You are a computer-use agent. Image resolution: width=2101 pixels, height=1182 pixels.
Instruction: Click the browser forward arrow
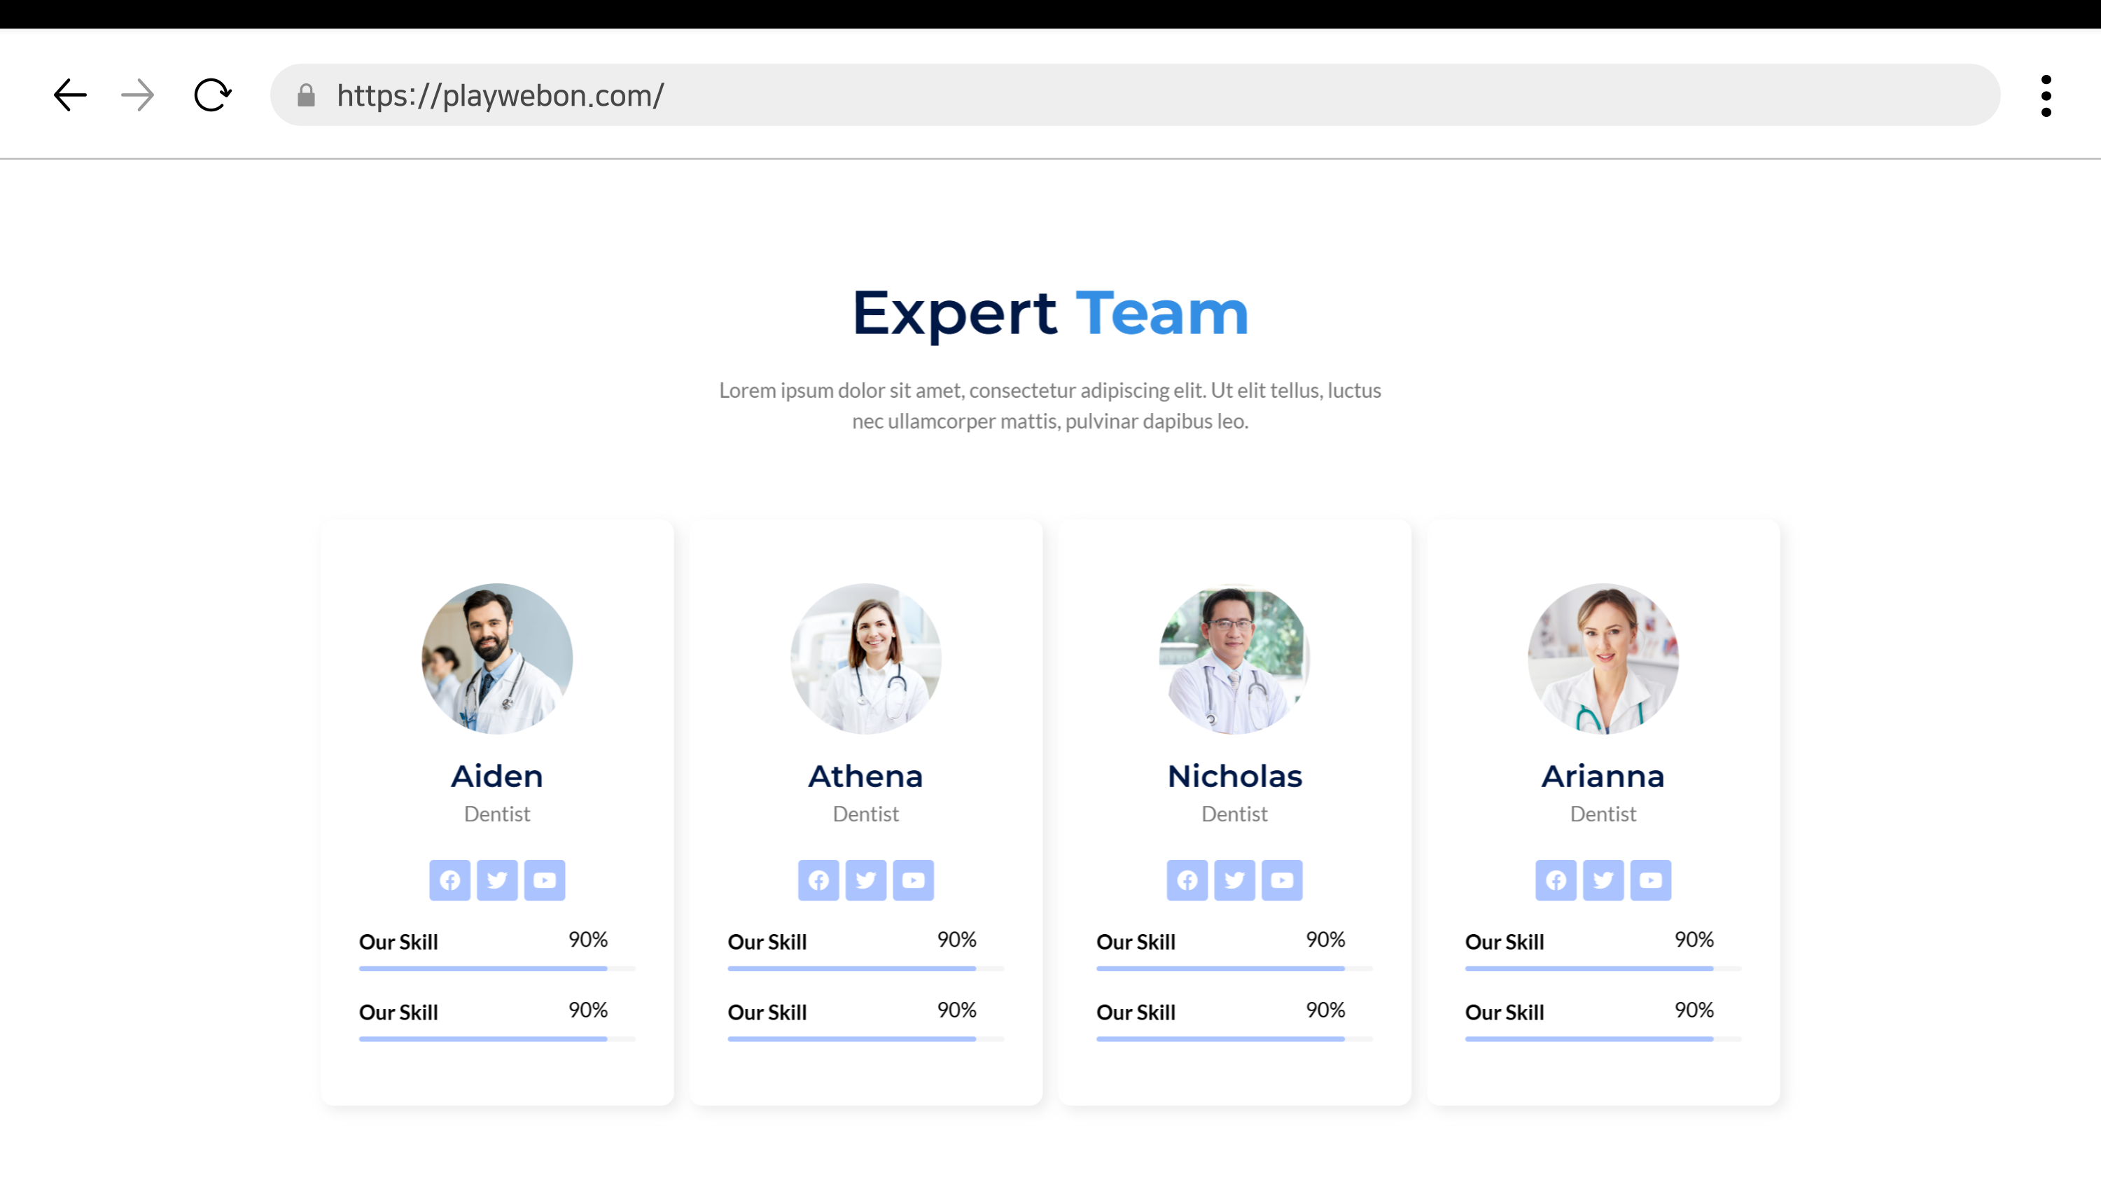[137, 95]
